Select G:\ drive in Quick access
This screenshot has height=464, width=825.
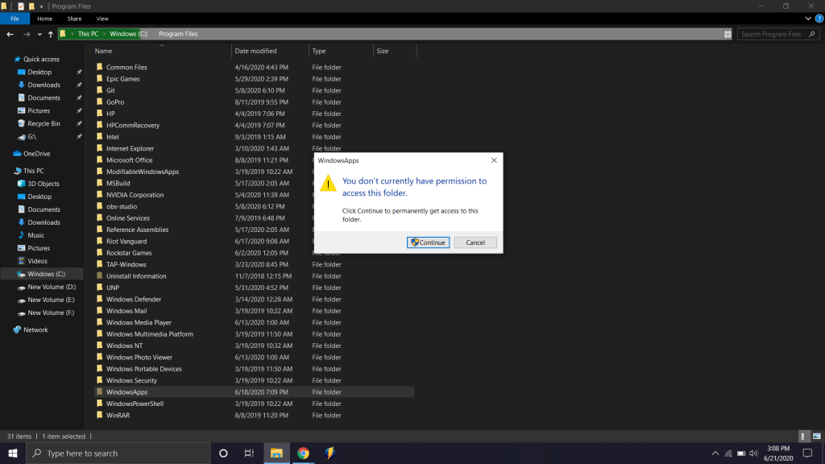click(x=31, y=137)
